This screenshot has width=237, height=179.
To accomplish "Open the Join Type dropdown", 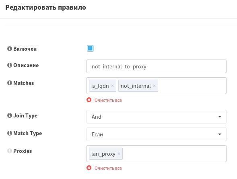I will point(157,117).
